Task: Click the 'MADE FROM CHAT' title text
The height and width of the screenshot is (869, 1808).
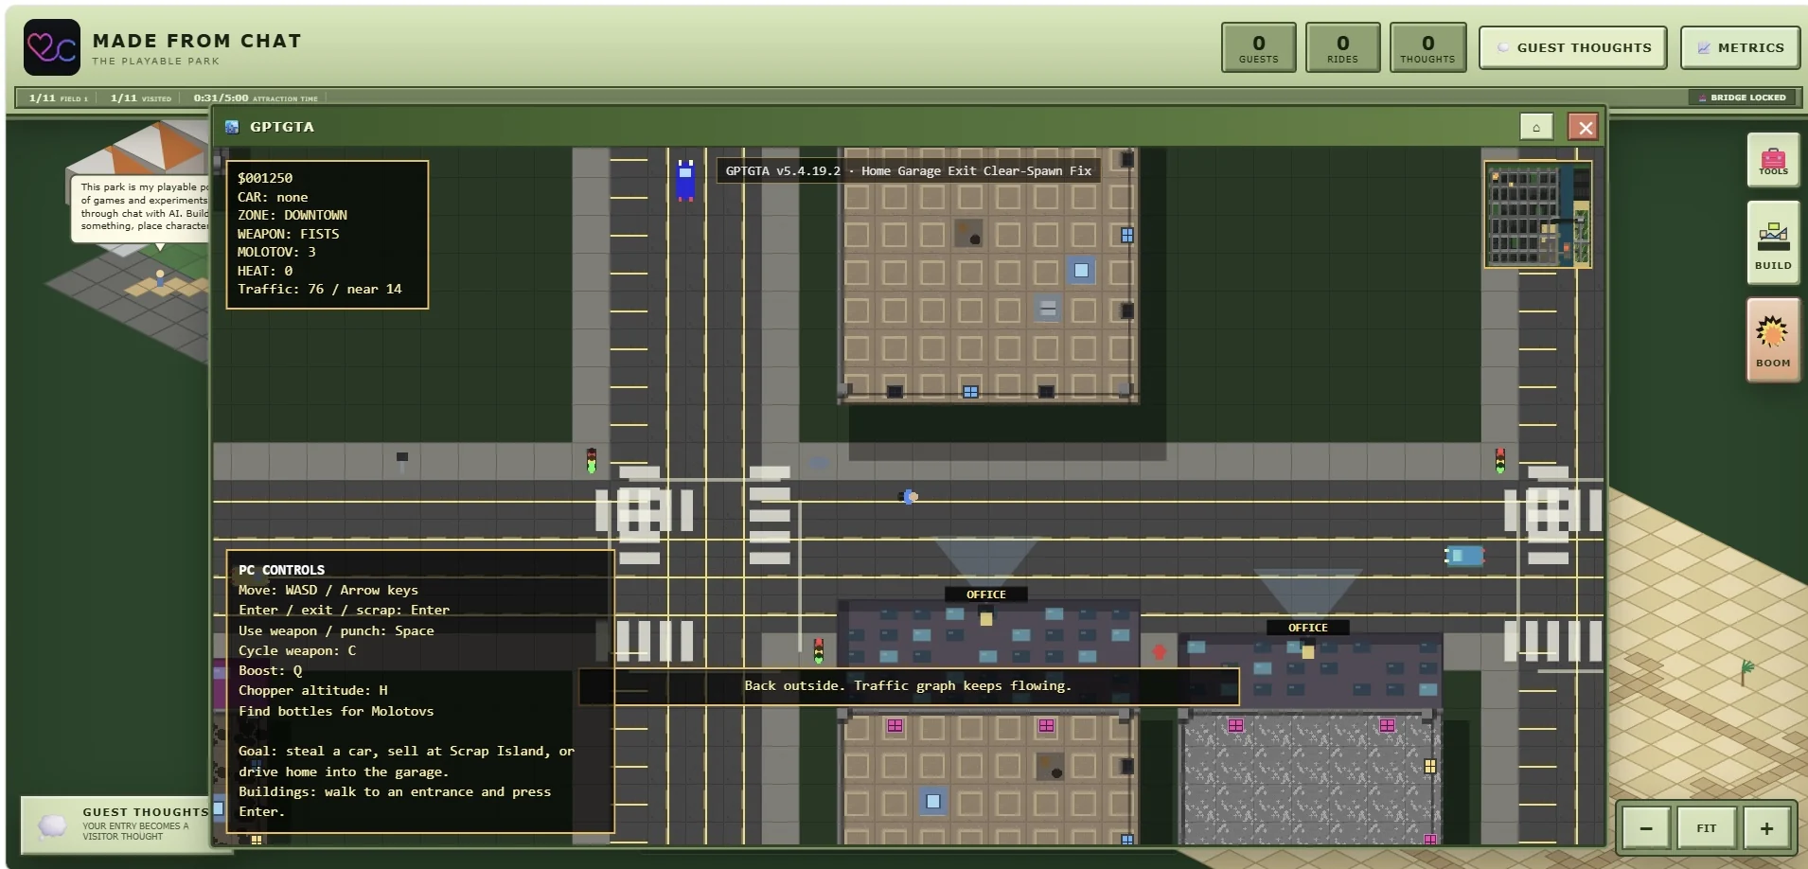Action: pyautogui.click(x=197, y=41)
